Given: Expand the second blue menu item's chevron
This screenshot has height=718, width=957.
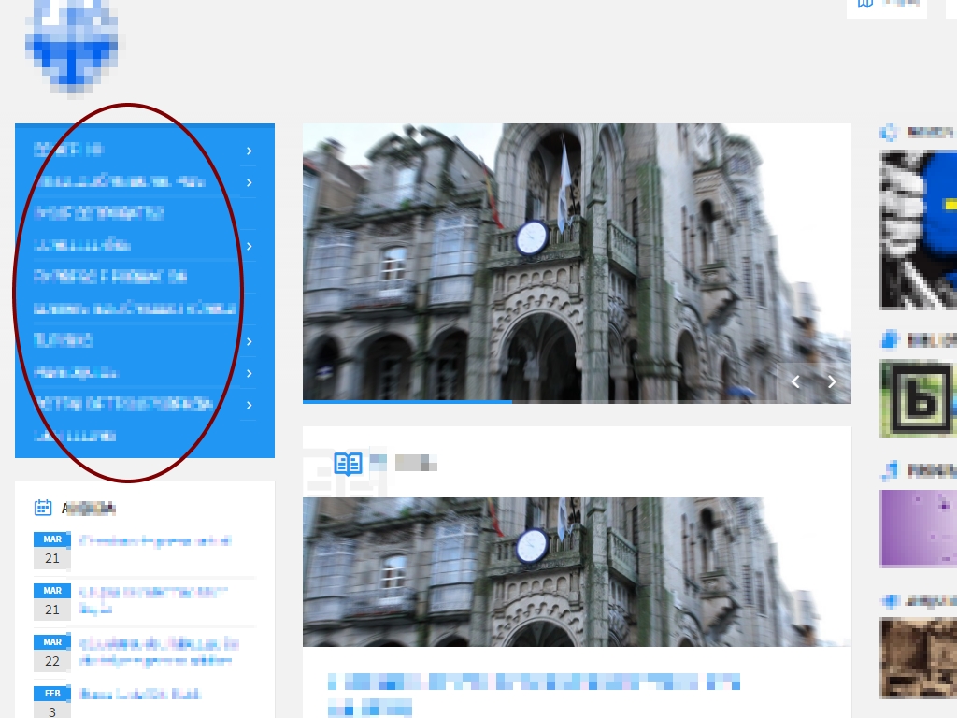Looking at the screenshot, I should coord(249,182).
